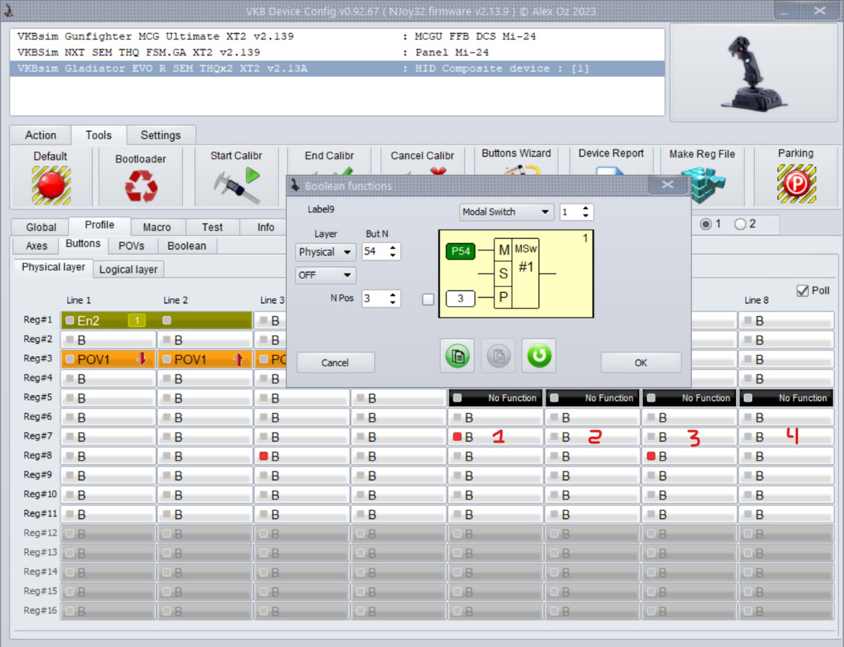The image size is (844, 647).
Task: Tick the checkbox beside the function diagram
Action: [x=428, y=299]
